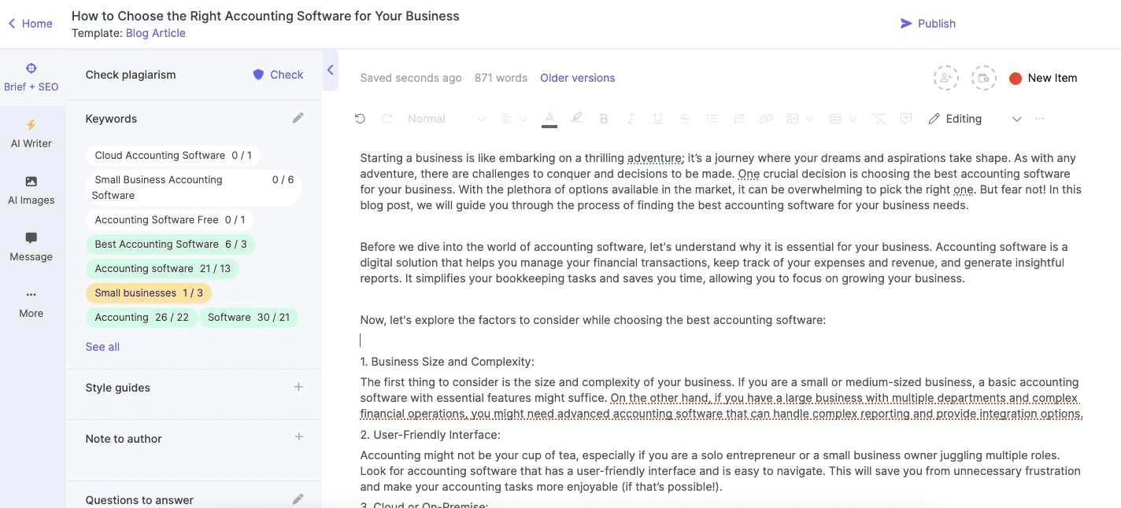Edit keywords with the pencil icon
The height and width of the screenshot is (508, 1121).
tap(298, 118)
